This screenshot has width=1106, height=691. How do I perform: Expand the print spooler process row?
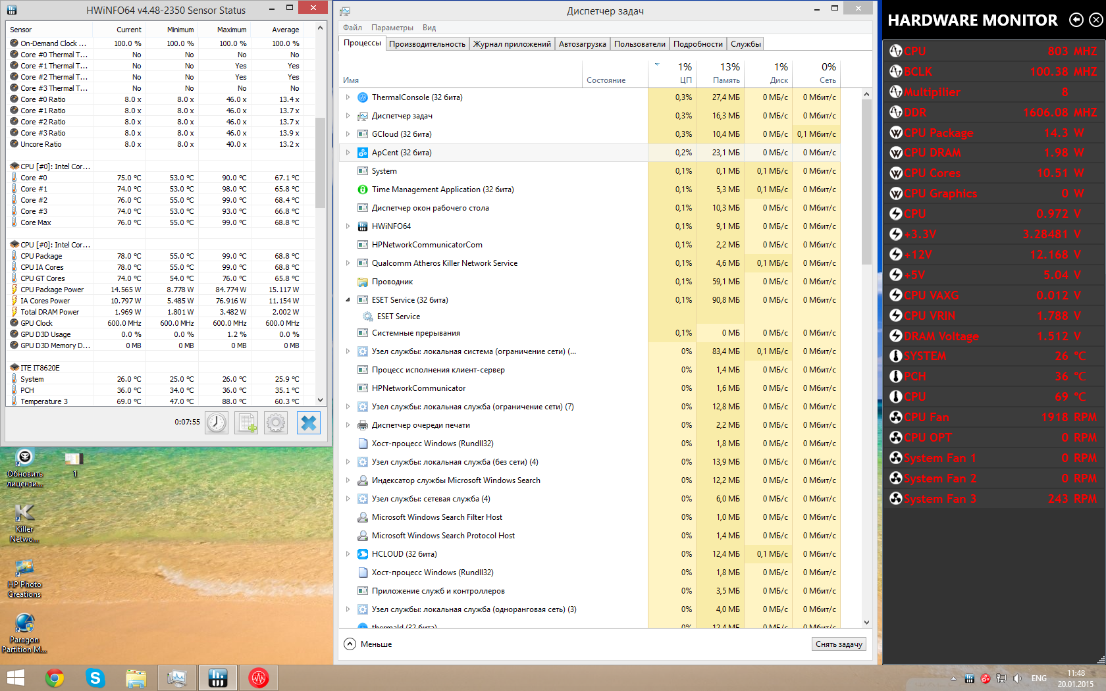click(348, 425)
